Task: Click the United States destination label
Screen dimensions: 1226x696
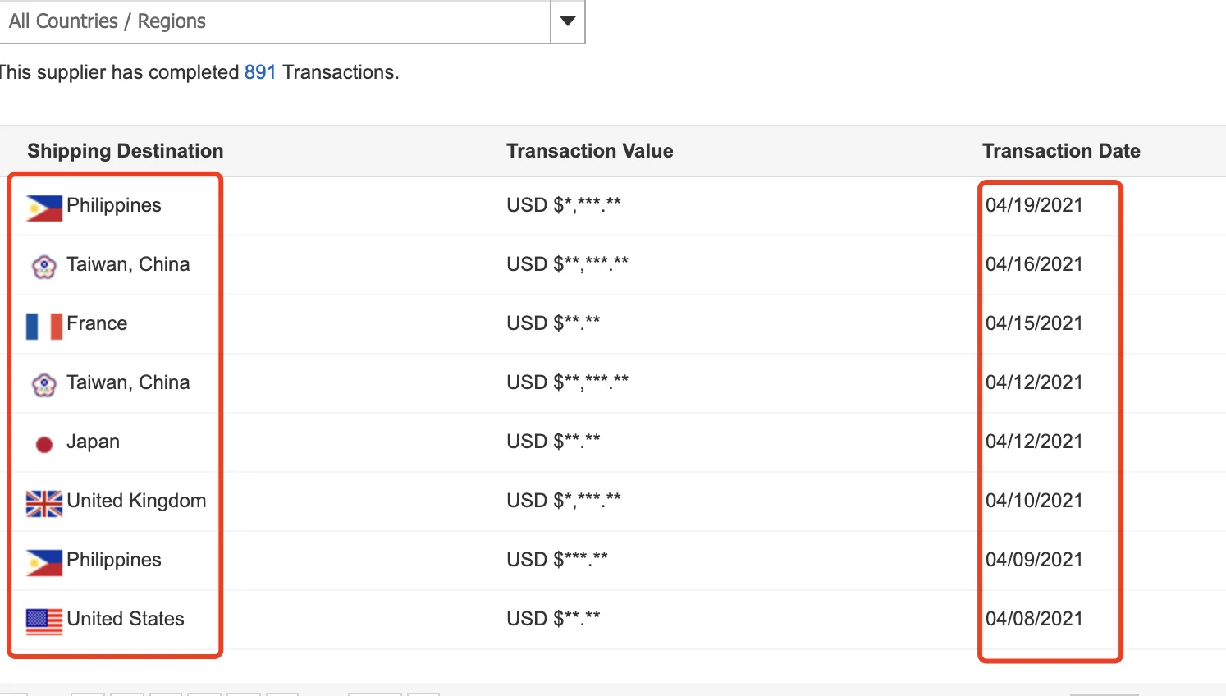Action: click(x=126, y=619)
